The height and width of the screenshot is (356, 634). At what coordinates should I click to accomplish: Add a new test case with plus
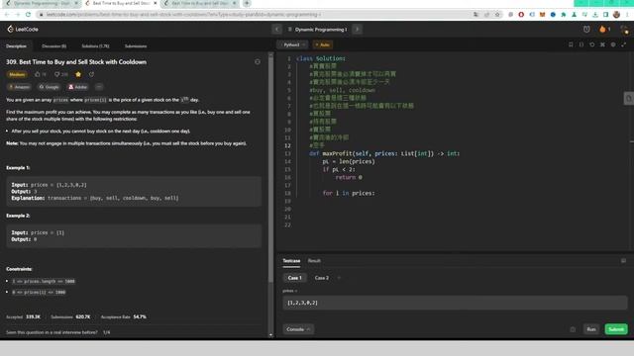click(x=339, y=278)
